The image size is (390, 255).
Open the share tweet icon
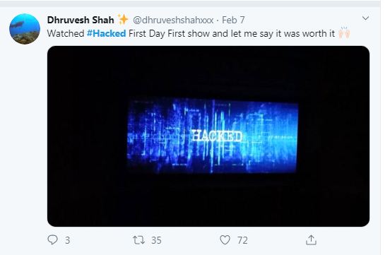point(311,240)
